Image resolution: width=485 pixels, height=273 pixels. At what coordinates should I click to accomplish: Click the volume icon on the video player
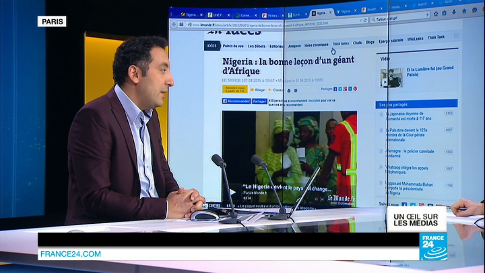pos(316,199)
